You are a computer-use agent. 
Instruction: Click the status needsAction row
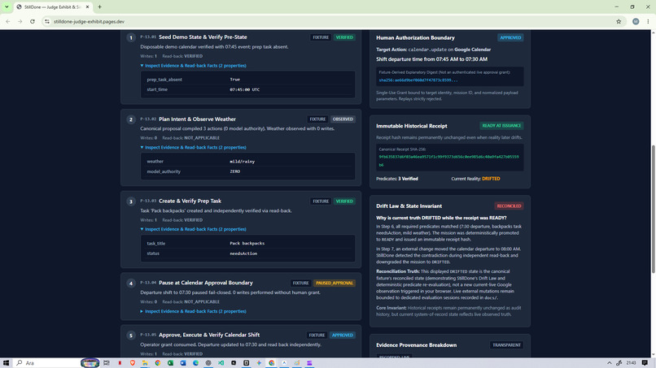pos(247,253)
